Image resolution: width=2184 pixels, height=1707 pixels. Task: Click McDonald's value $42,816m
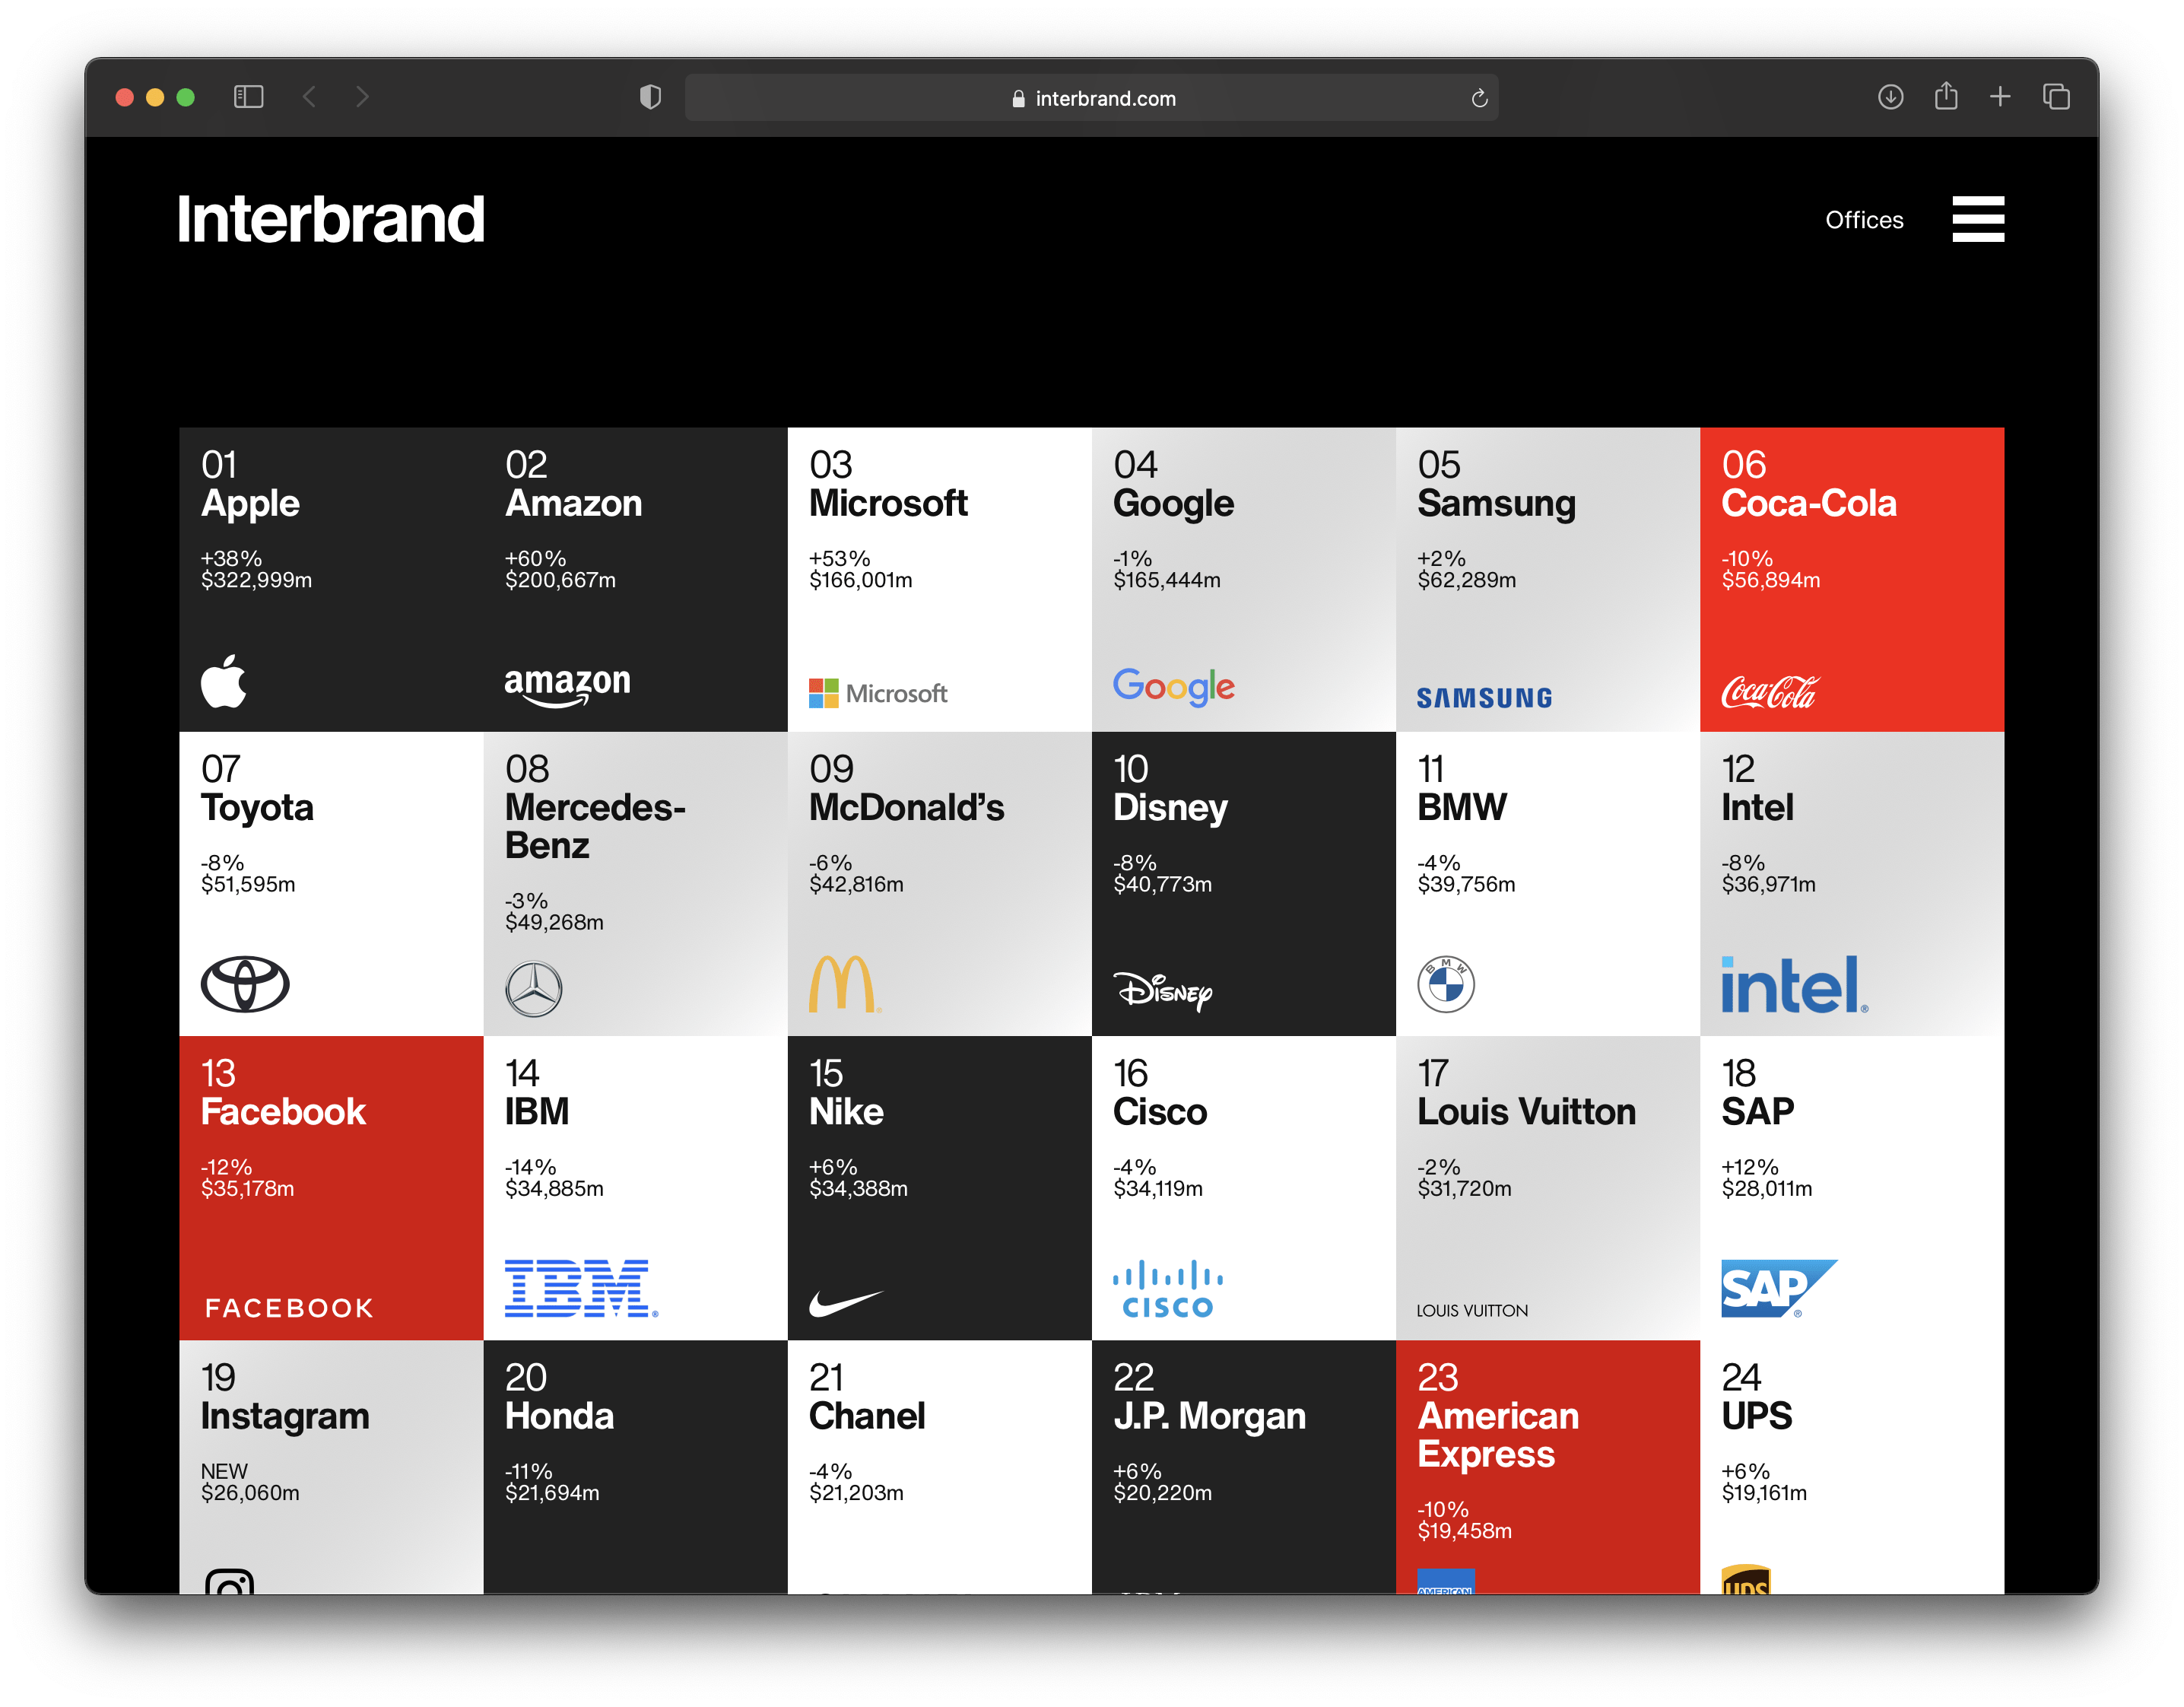tap(856, 885)
